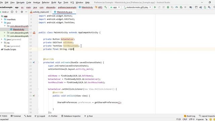Open the AVD Manager phone icon
Screen dimensions: 215x121
point(205,7)
